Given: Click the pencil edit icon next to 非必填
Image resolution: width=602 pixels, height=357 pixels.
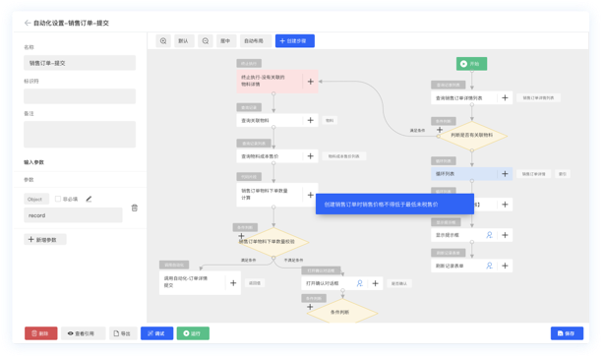Looking at the screenshot, I should click(x=89, y=199).
